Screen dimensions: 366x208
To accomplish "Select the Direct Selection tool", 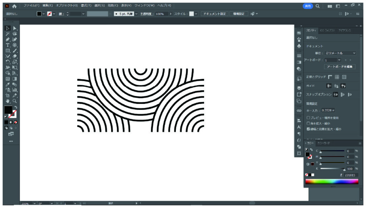I will (15, 28).
